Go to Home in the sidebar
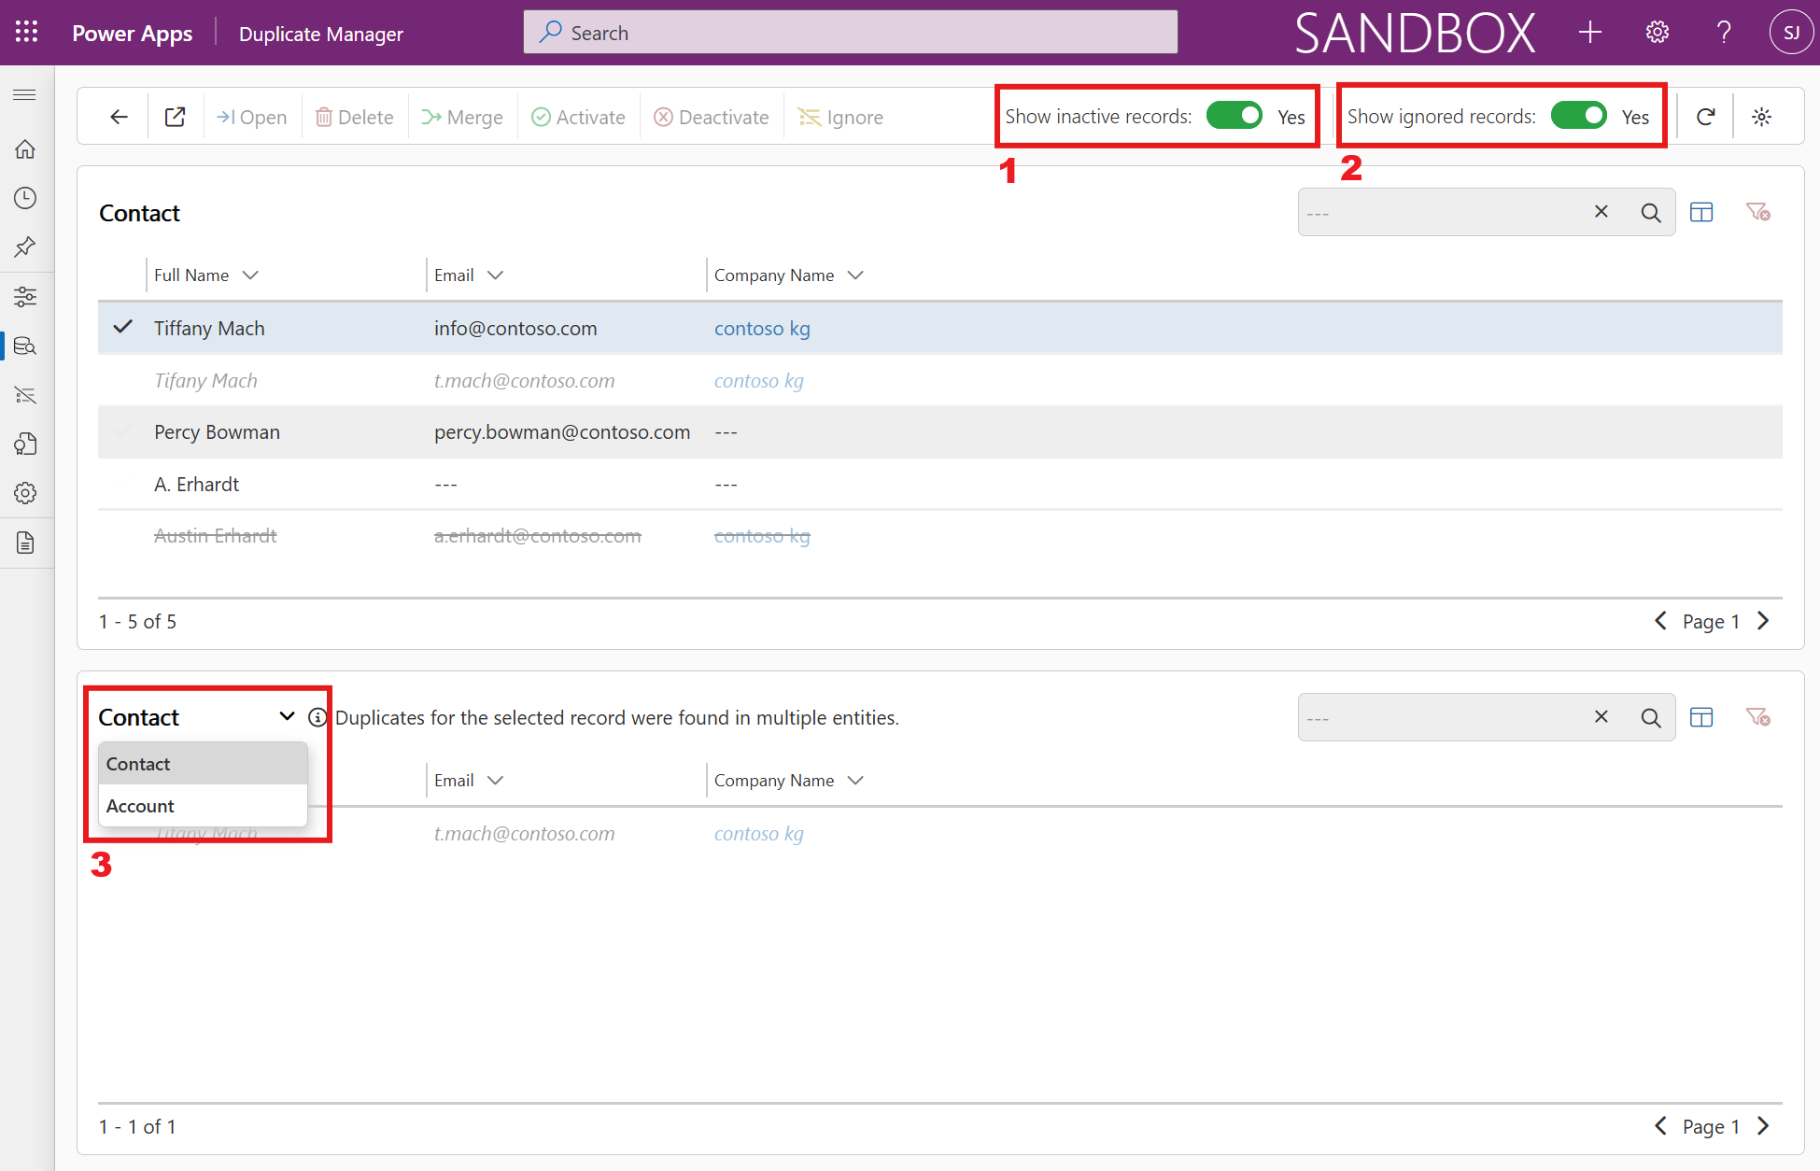This screenshot has height=1171, width=1820. tap(25, 149)
